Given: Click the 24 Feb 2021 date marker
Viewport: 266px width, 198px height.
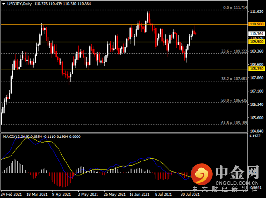Looking at the screenshot, I should coord(12,194).
